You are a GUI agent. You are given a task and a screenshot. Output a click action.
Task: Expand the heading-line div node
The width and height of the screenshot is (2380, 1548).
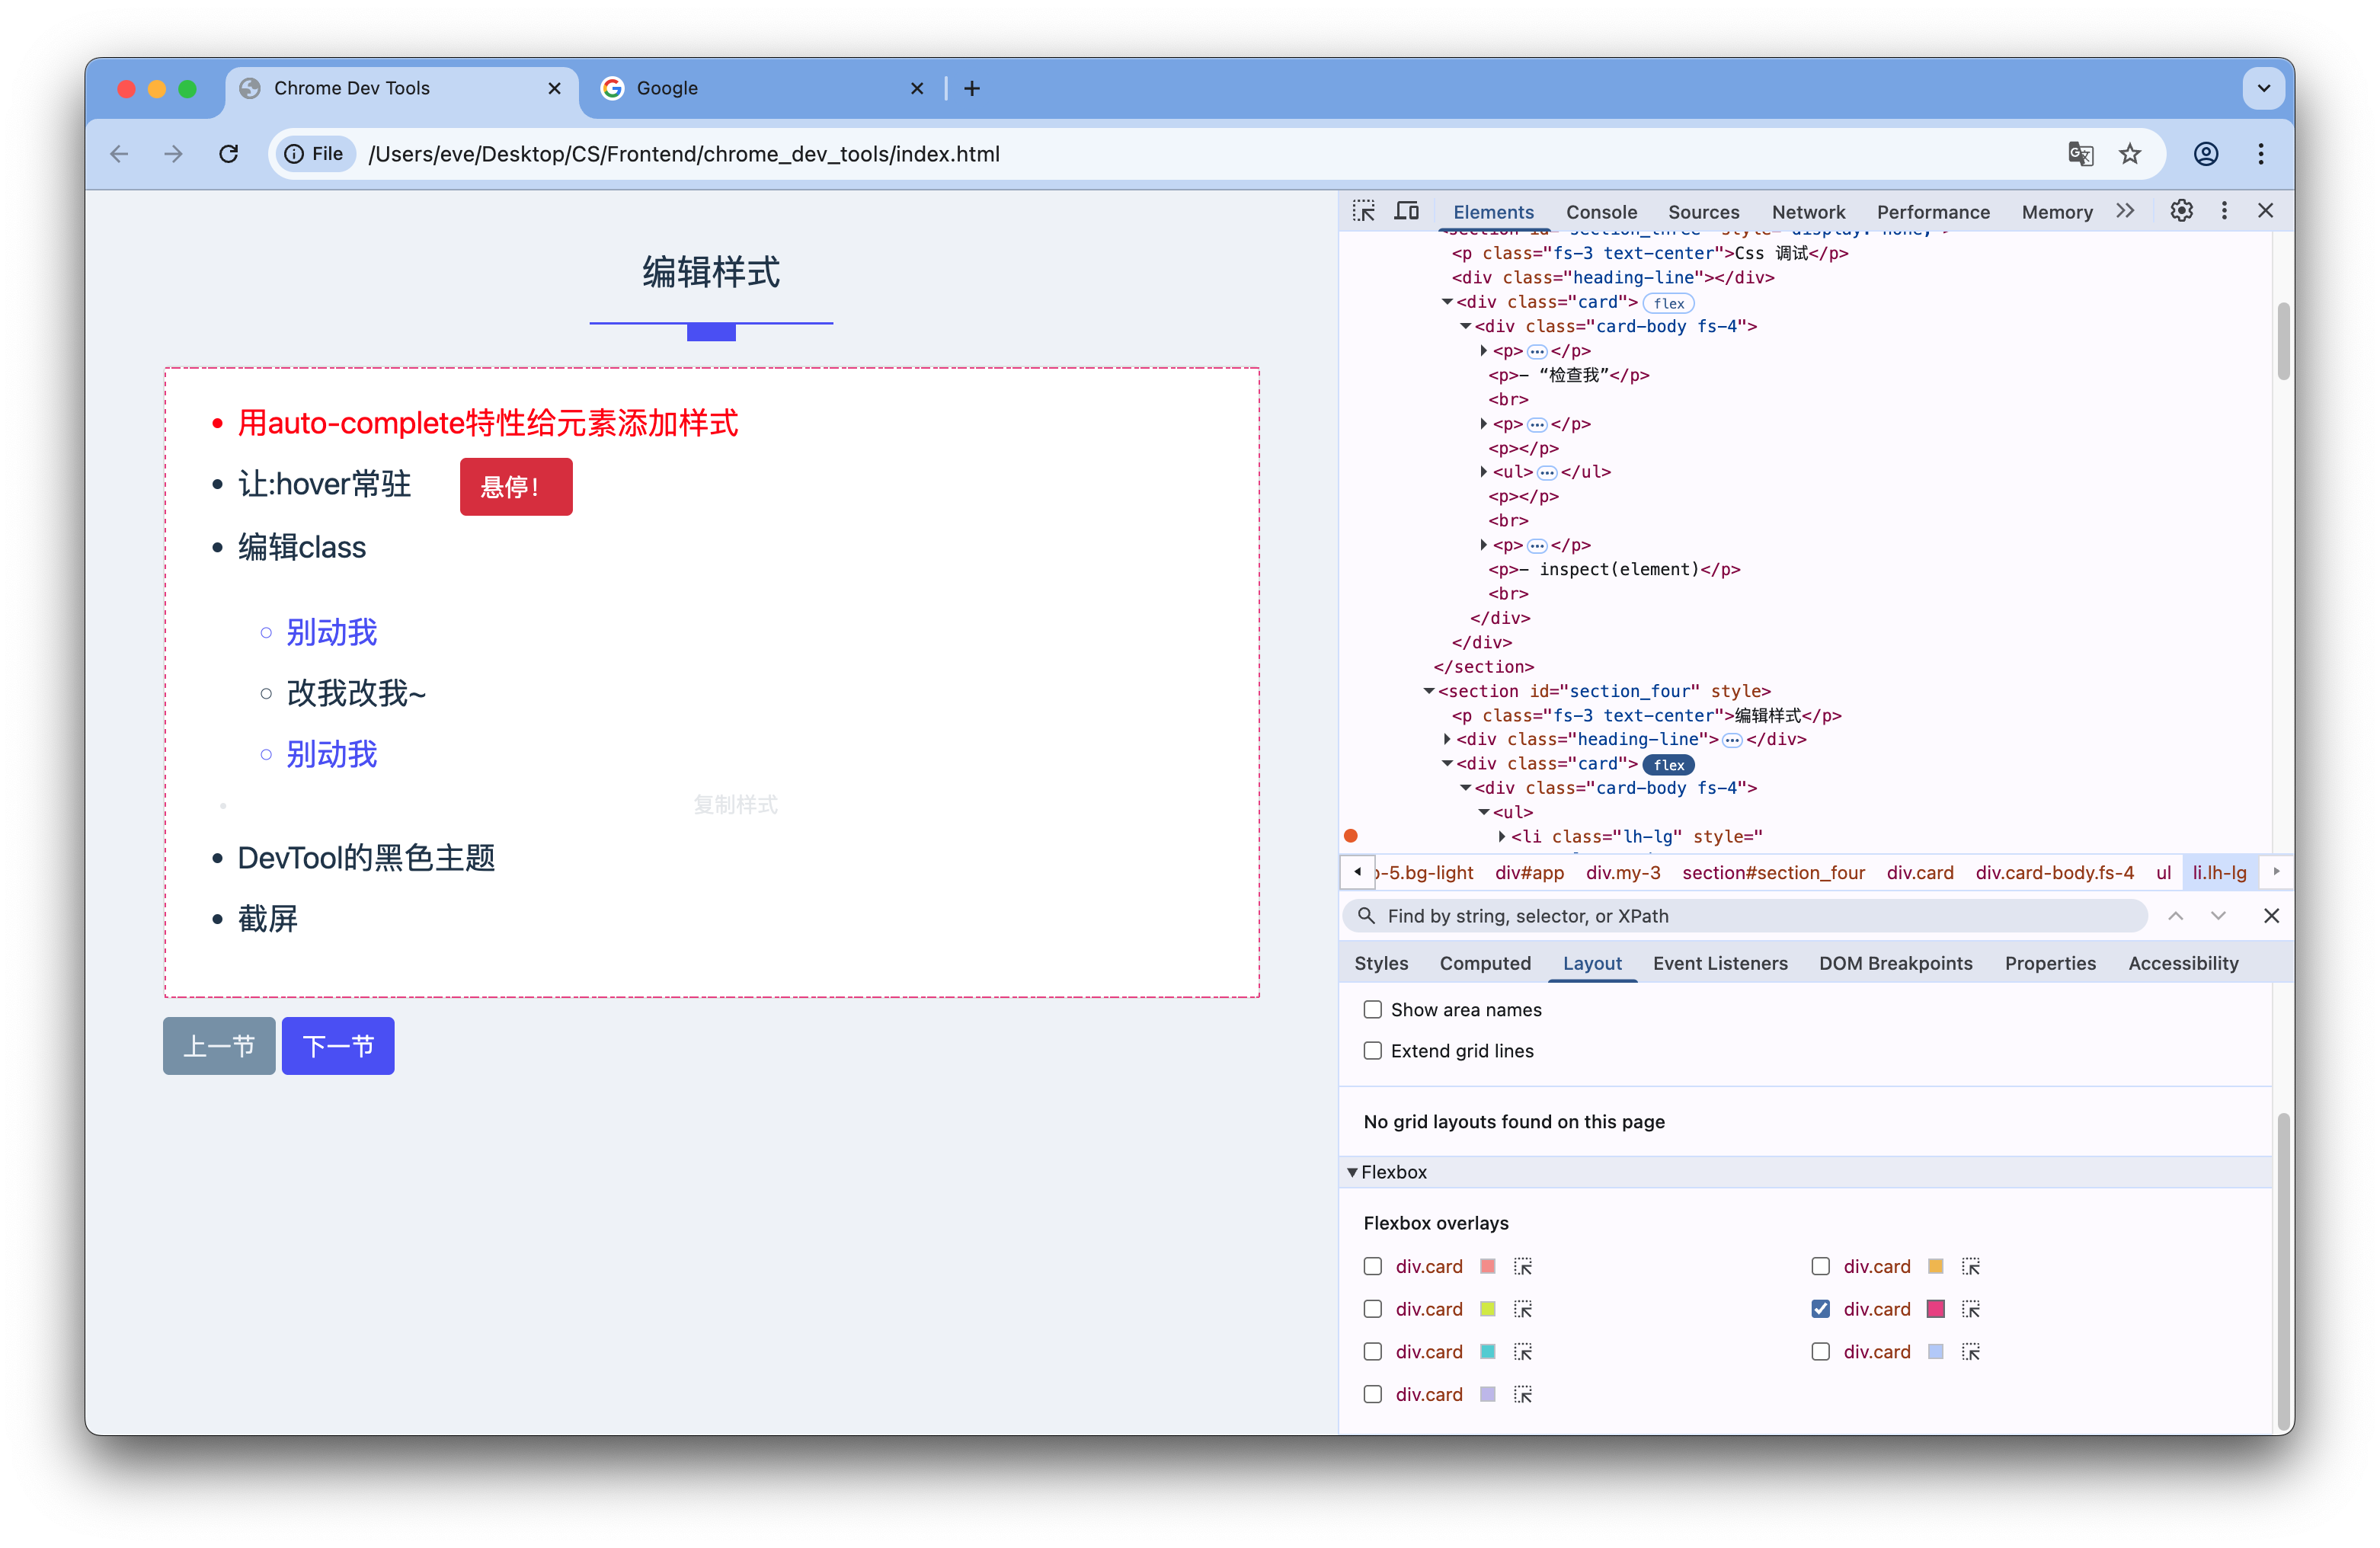tap(1447, 740)
